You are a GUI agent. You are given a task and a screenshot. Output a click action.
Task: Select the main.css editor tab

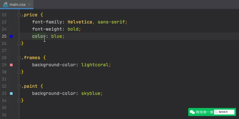point(17,4)
